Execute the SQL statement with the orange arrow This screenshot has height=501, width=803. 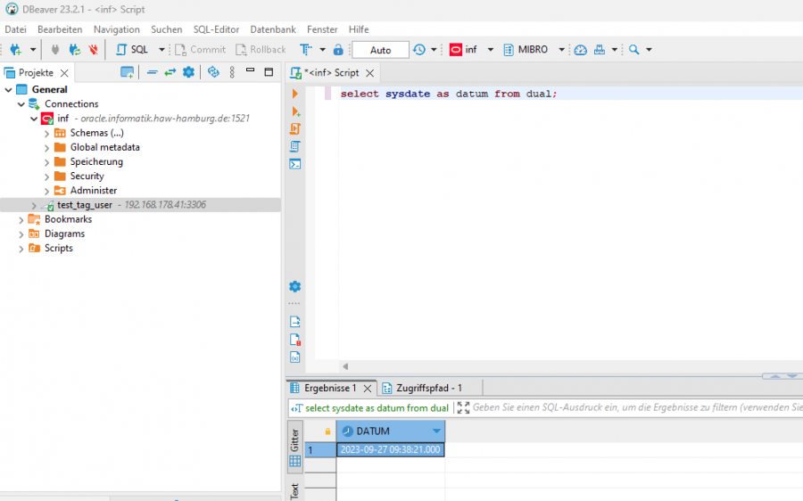click(x=295, y=94)
